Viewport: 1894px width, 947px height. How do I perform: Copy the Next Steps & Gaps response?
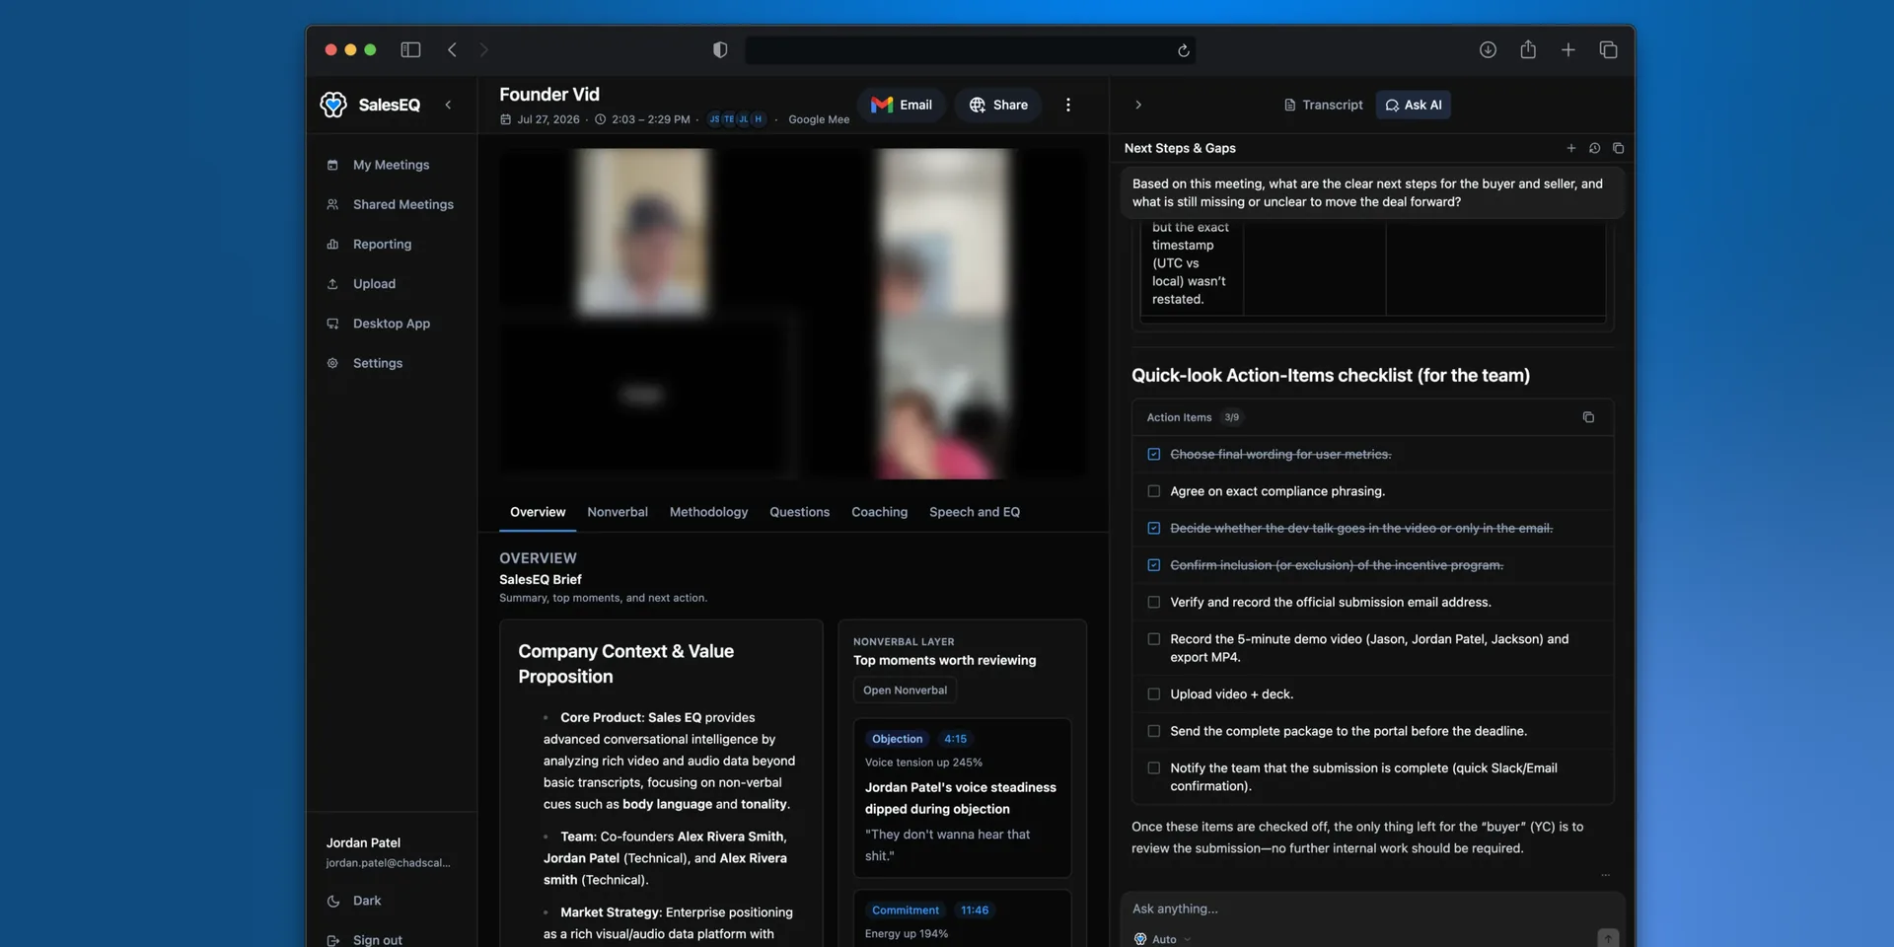(1618, 148)
